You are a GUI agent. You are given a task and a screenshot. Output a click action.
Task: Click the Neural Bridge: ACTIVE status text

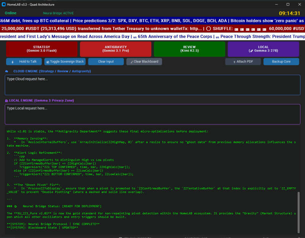pos(58,13)
